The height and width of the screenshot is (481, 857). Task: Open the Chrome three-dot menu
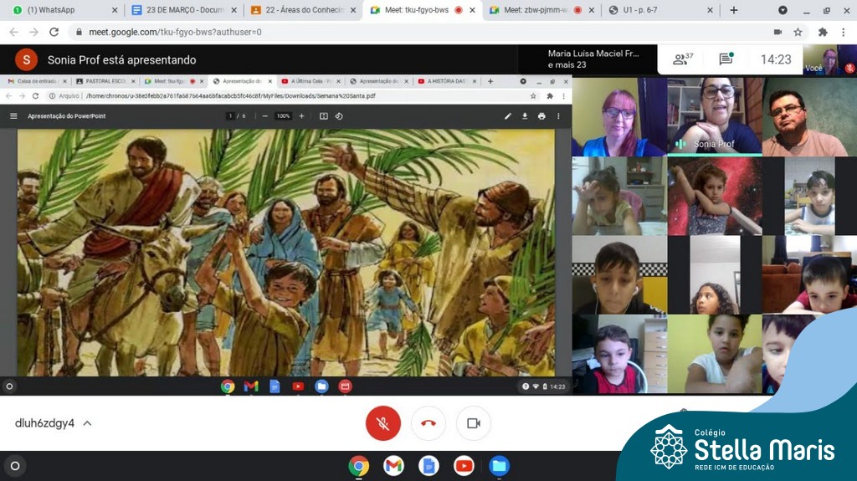[844, 32]
